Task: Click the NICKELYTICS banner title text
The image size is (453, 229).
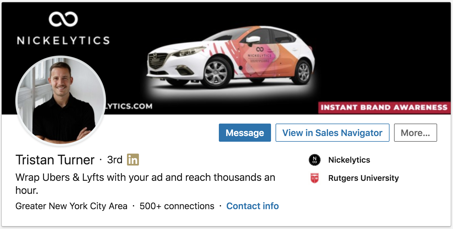Action: [63, 41]
